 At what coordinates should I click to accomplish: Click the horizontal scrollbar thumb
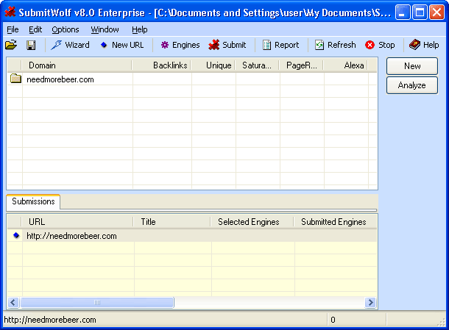pos(96,302)
